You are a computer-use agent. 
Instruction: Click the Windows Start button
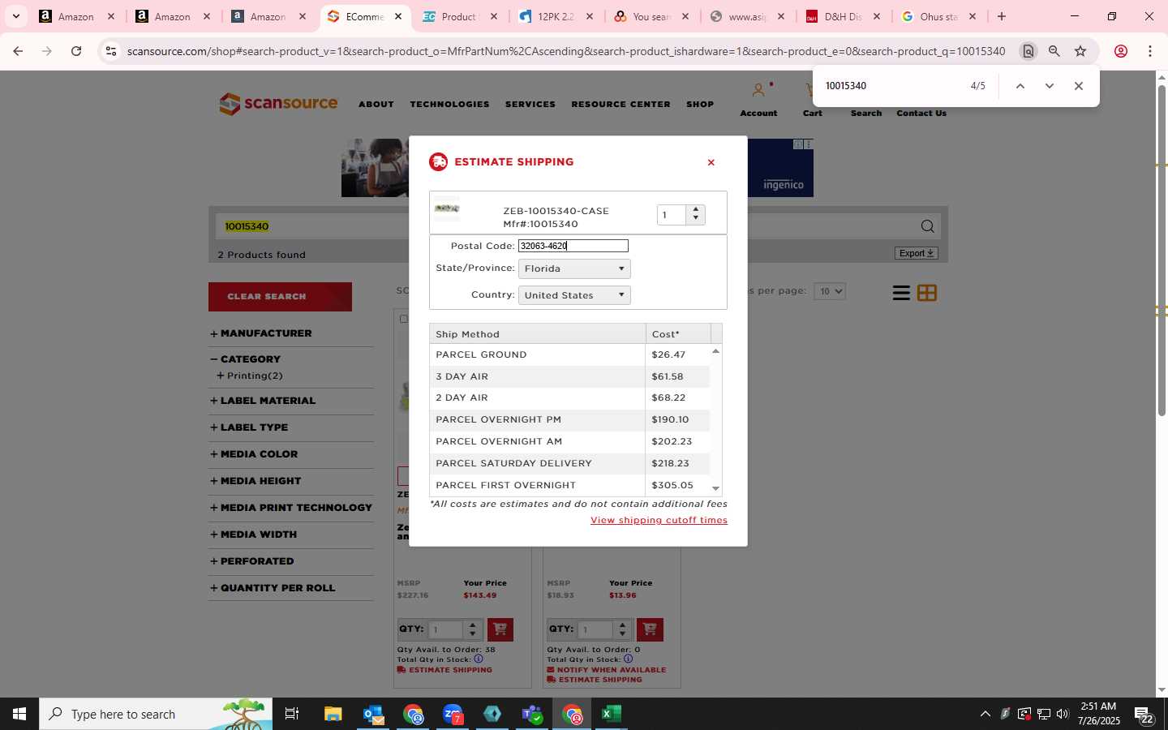pos(19,714)
